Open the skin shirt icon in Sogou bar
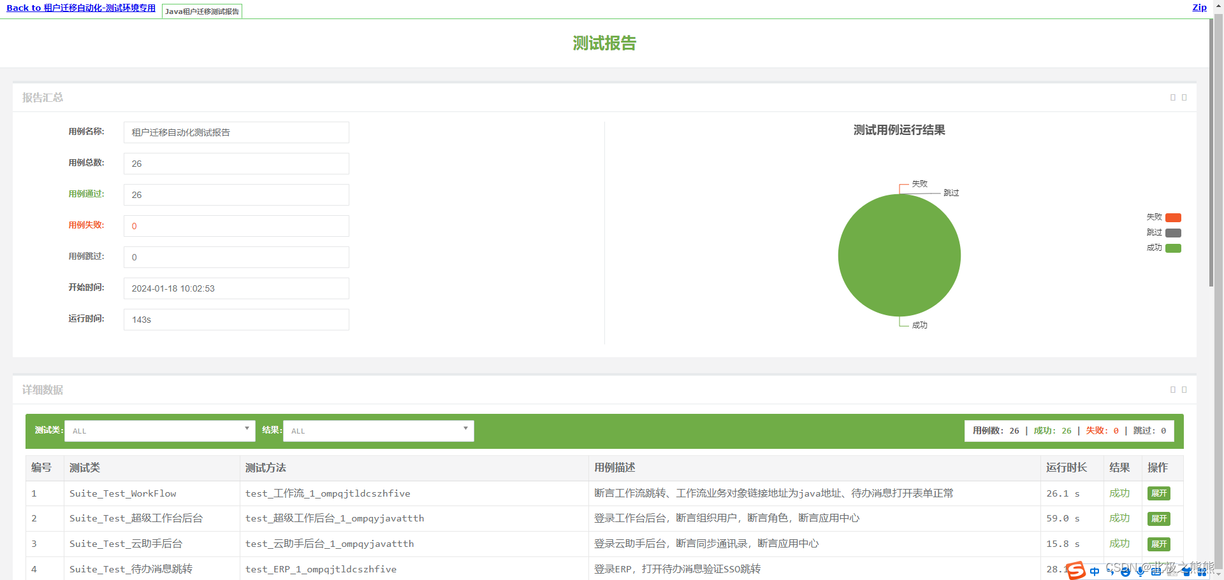 pyautogui.click(x=1186, y=572)
